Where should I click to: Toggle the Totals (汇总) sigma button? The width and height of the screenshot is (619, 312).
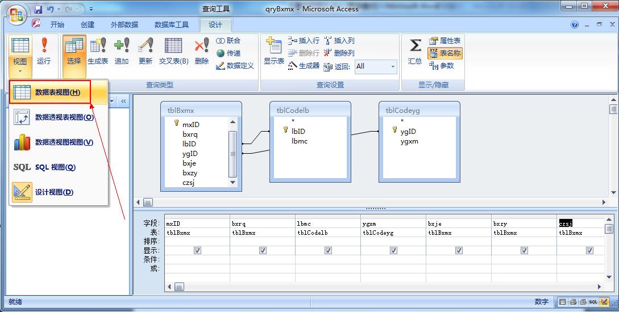coord(415,51)
